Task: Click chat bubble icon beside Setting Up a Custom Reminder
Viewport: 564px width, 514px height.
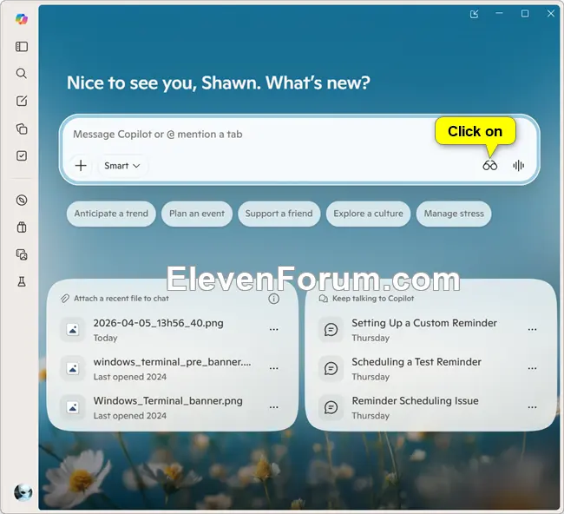Action: coord(331,329)
